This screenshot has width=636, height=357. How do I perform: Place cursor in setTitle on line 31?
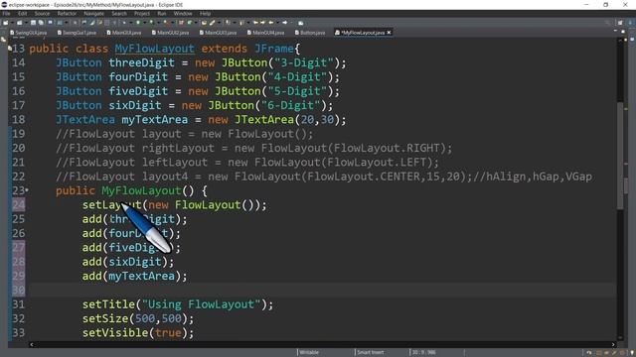(x=108, y=304)
